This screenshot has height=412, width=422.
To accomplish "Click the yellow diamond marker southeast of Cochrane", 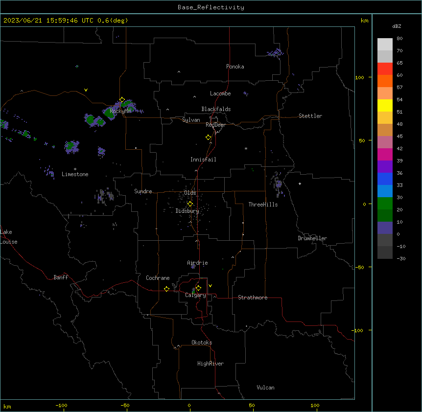I will (x=166, y=289).
